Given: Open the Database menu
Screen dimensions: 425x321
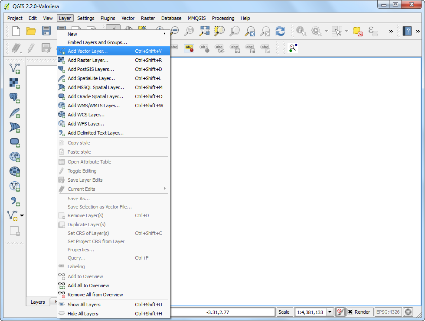Looking at the screenshot, I should click(x=171, y=18).
